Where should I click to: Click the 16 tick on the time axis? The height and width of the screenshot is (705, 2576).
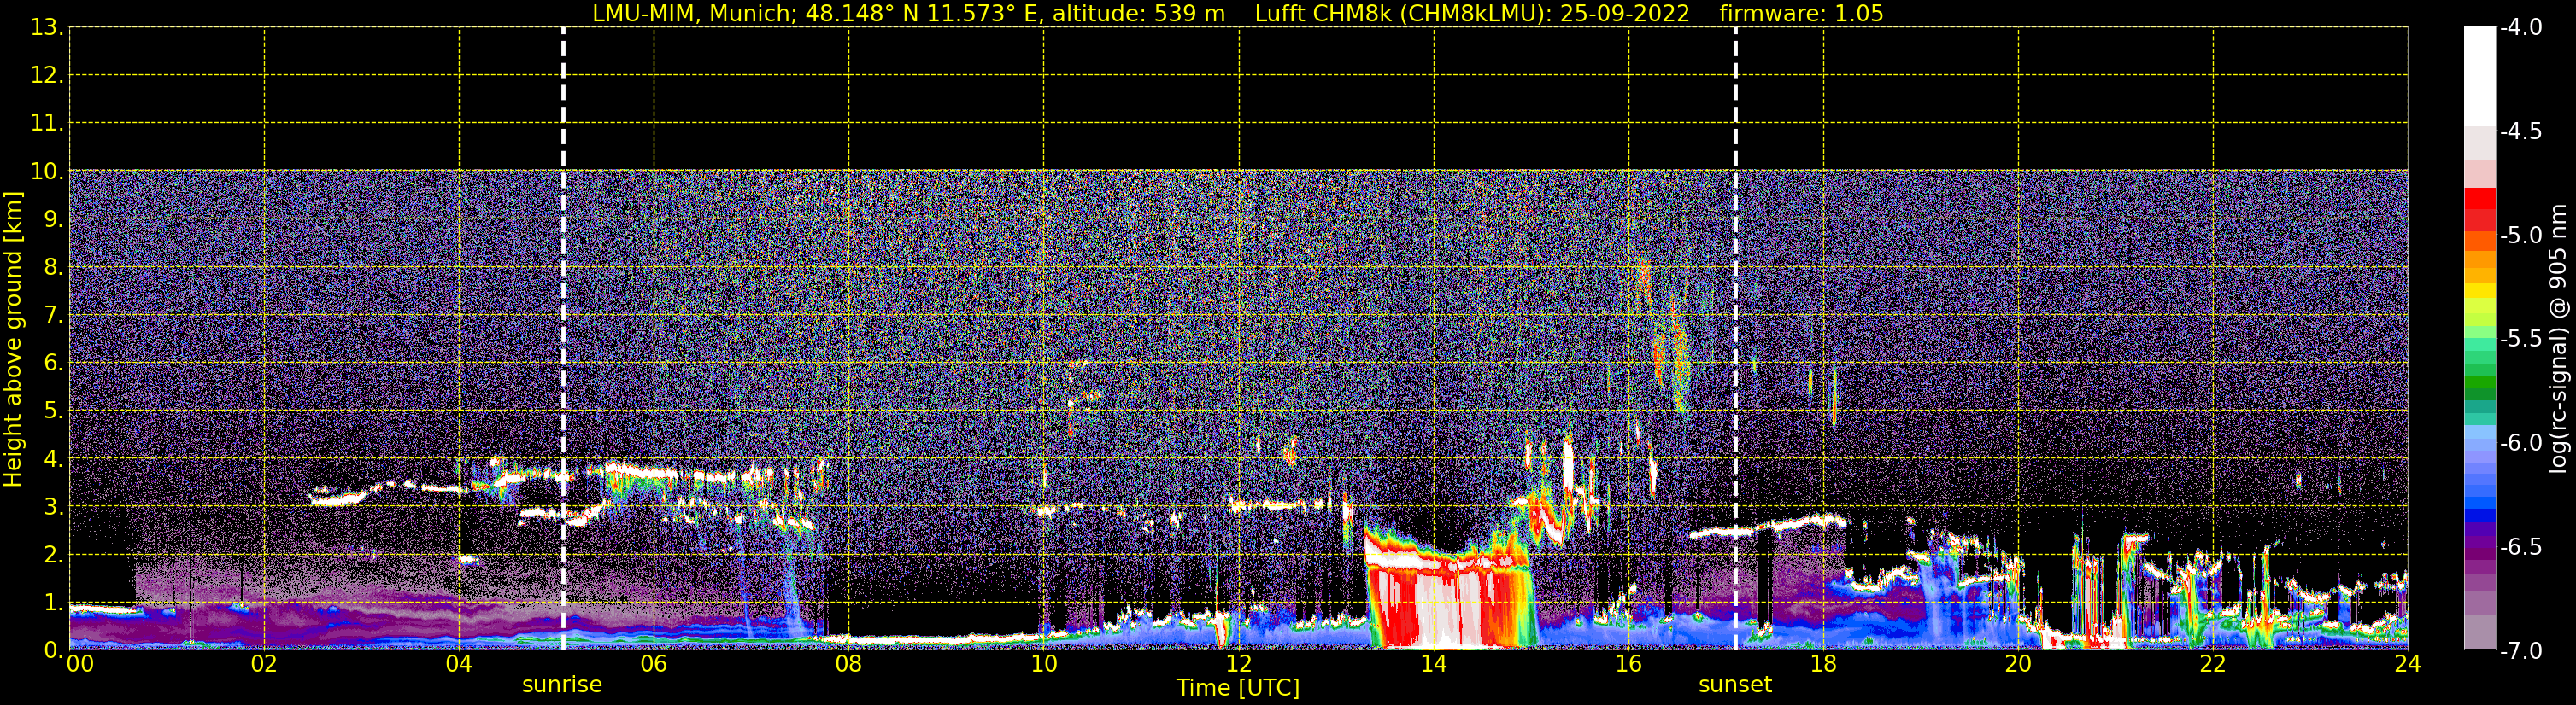click(1629, 664)
